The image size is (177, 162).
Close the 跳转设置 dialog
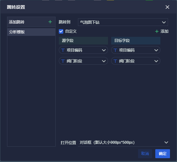(x=167, y=7)
